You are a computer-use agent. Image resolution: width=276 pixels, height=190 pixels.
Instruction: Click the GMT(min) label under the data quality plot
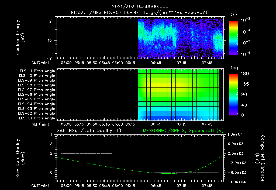[x=40, y=186]
